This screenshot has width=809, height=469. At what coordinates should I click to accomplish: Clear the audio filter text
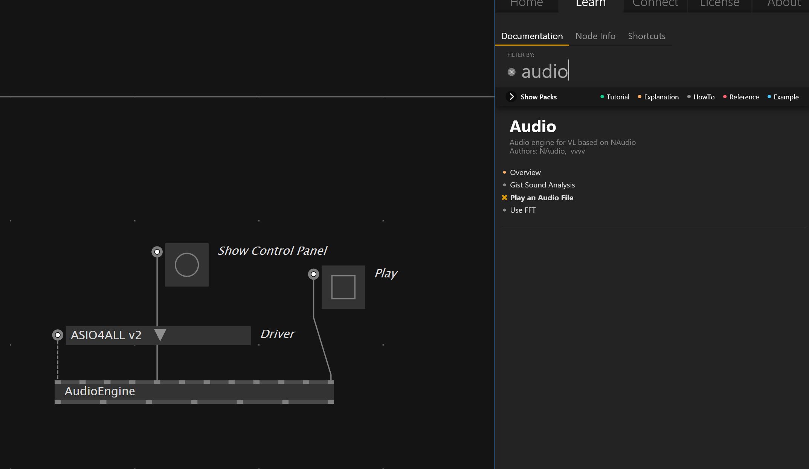(x=511, y=72)
